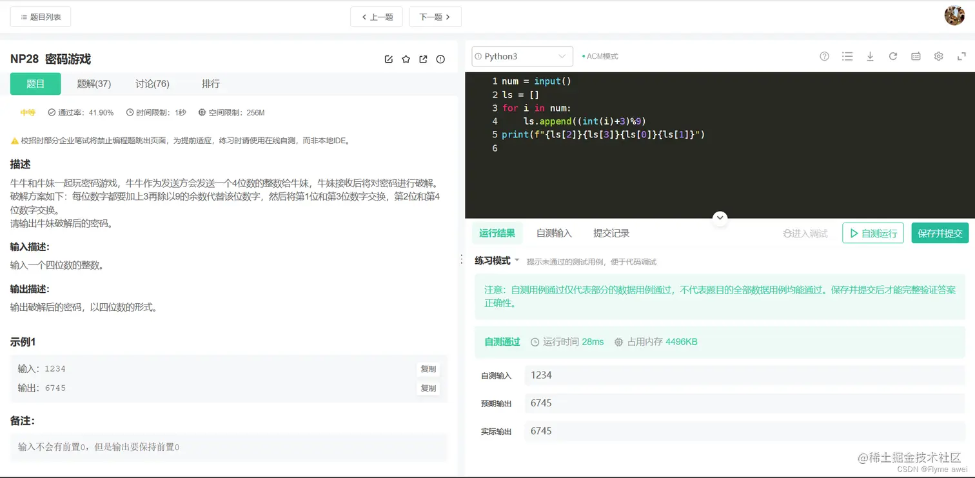The width and height of the screenshot is (975, 478).
Task: Open the edit note icon next to problem title
Action: (x=389, y=59)
